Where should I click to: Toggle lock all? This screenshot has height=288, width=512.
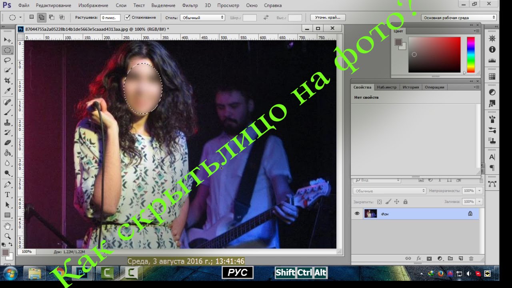point(405,202)
